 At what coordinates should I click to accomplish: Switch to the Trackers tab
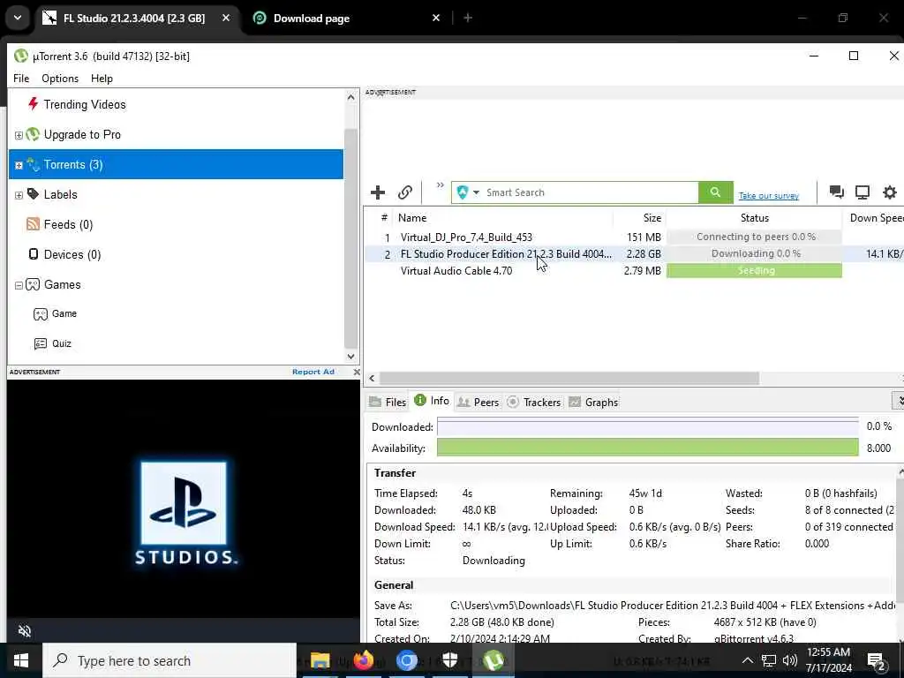pos(533,402)
